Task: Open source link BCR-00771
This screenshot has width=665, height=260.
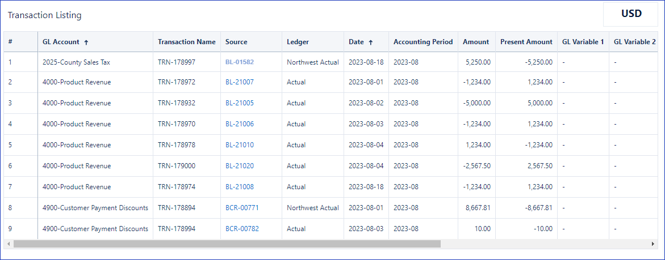Action: click(x=242, y=207)
